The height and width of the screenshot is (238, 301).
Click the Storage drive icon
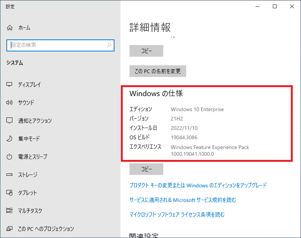pyautogui.click(x=9, y=175)
